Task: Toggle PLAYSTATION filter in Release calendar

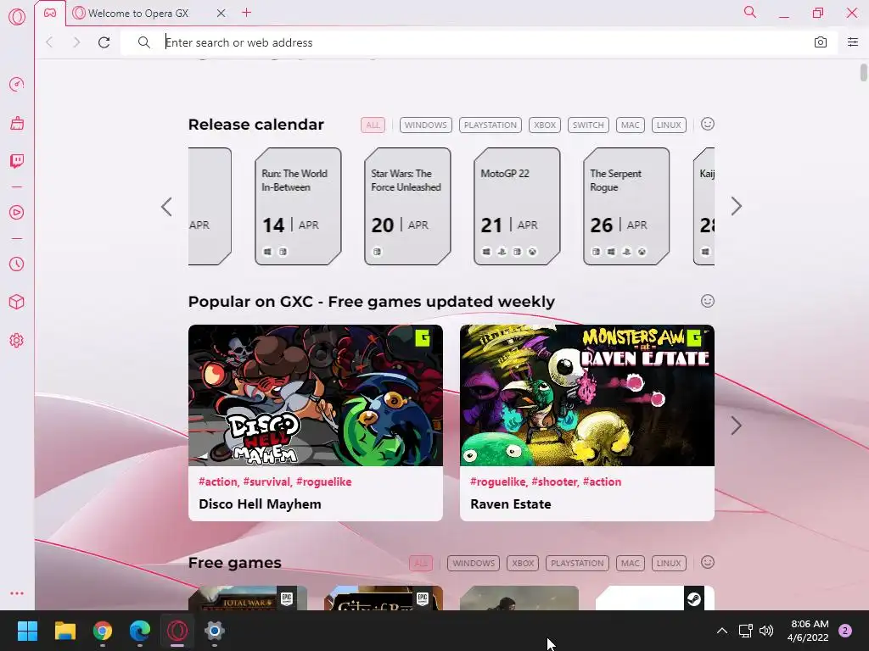Action: pos(490,125)
